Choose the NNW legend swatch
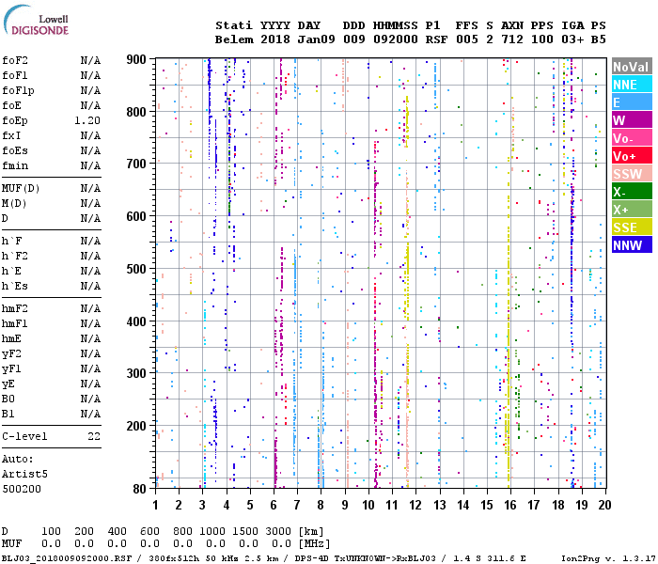The height and width of the screenshot is (564, 658). (x=632, y=244)
